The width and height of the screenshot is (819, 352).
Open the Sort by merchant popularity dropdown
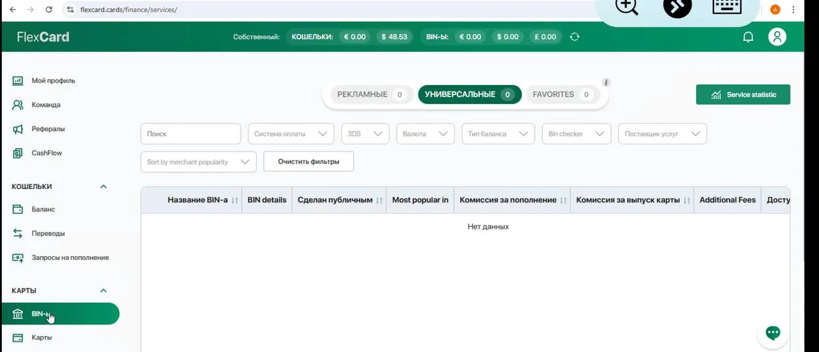point(198,162)
